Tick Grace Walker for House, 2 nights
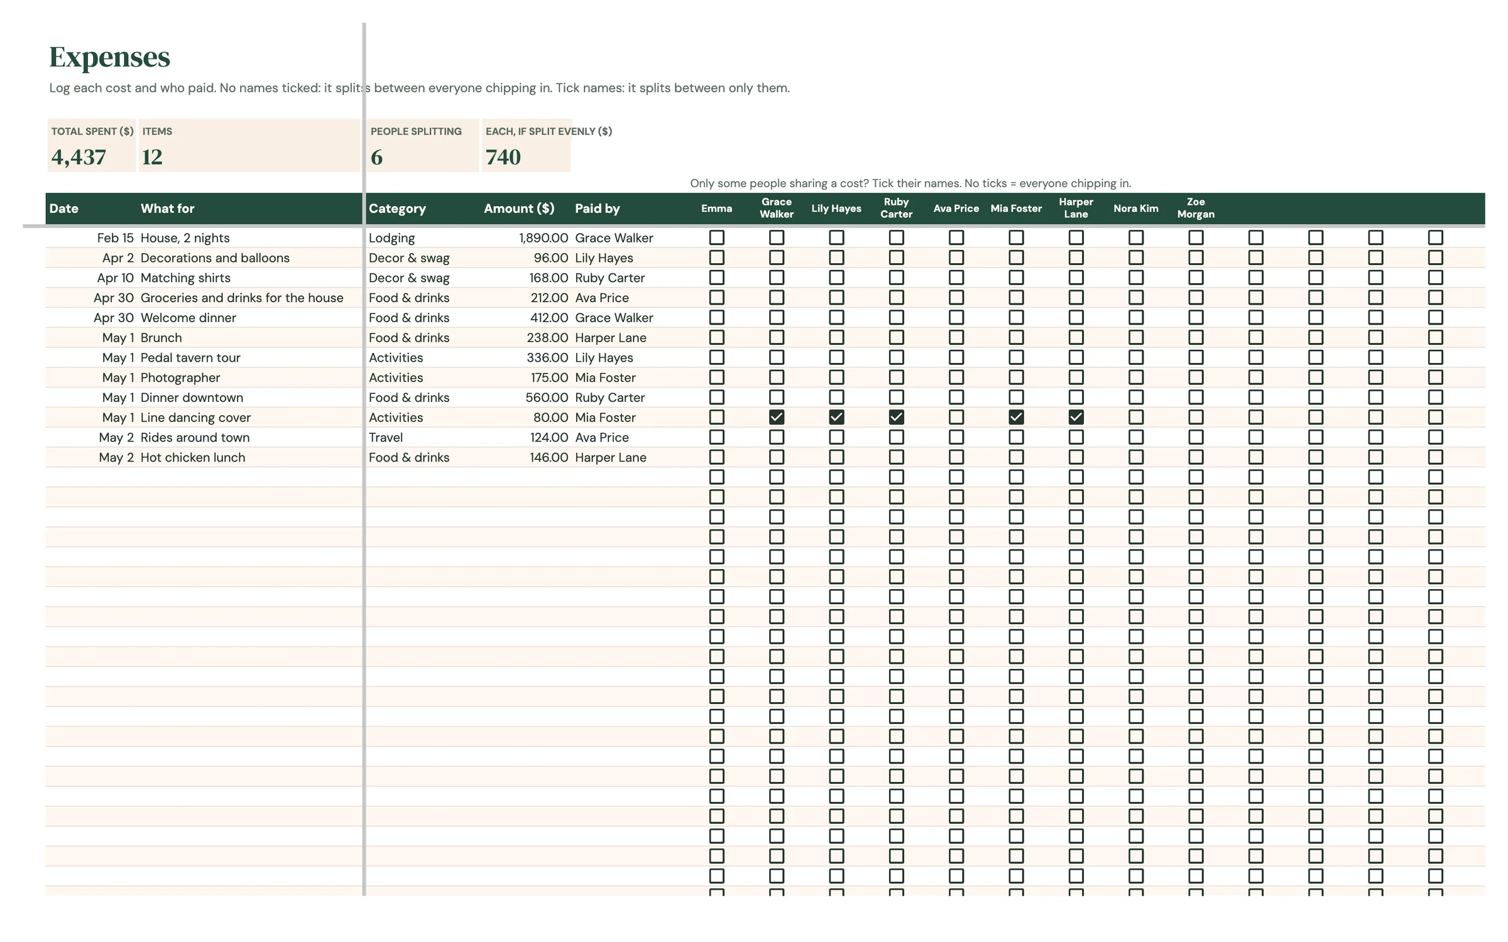Viewport: 1508px width, 942px height. 777,237
